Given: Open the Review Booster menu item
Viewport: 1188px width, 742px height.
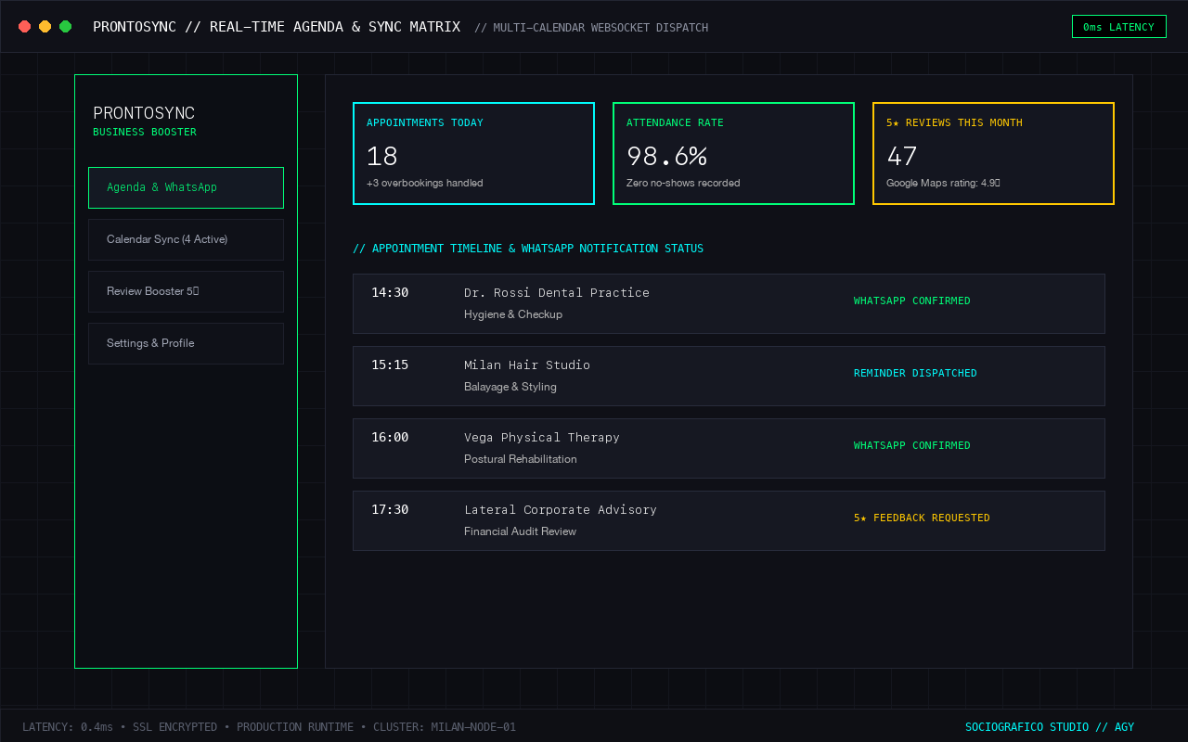Looking at the screenshot, I should click(x=186, y=291).
